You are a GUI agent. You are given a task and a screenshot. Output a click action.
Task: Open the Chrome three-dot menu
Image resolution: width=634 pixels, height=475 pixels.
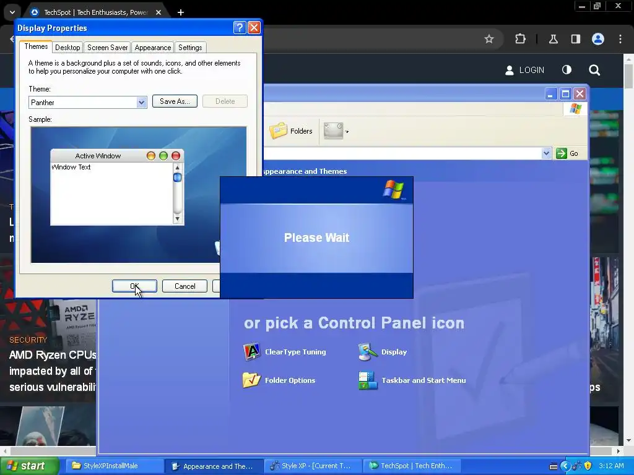coord(620,39)
